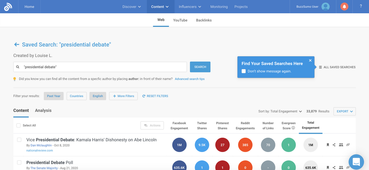Open the Export dropdown
Image resolution: width=369 pixels, height=170 pixels.
pyautogui.click(x=344, y=111)
